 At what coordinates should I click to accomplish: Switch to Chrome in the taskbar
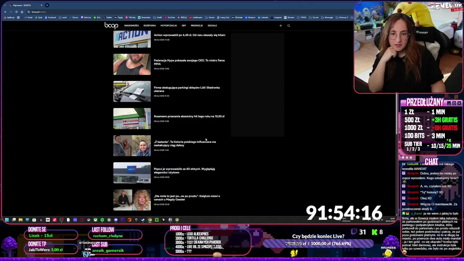pos(150,220)
